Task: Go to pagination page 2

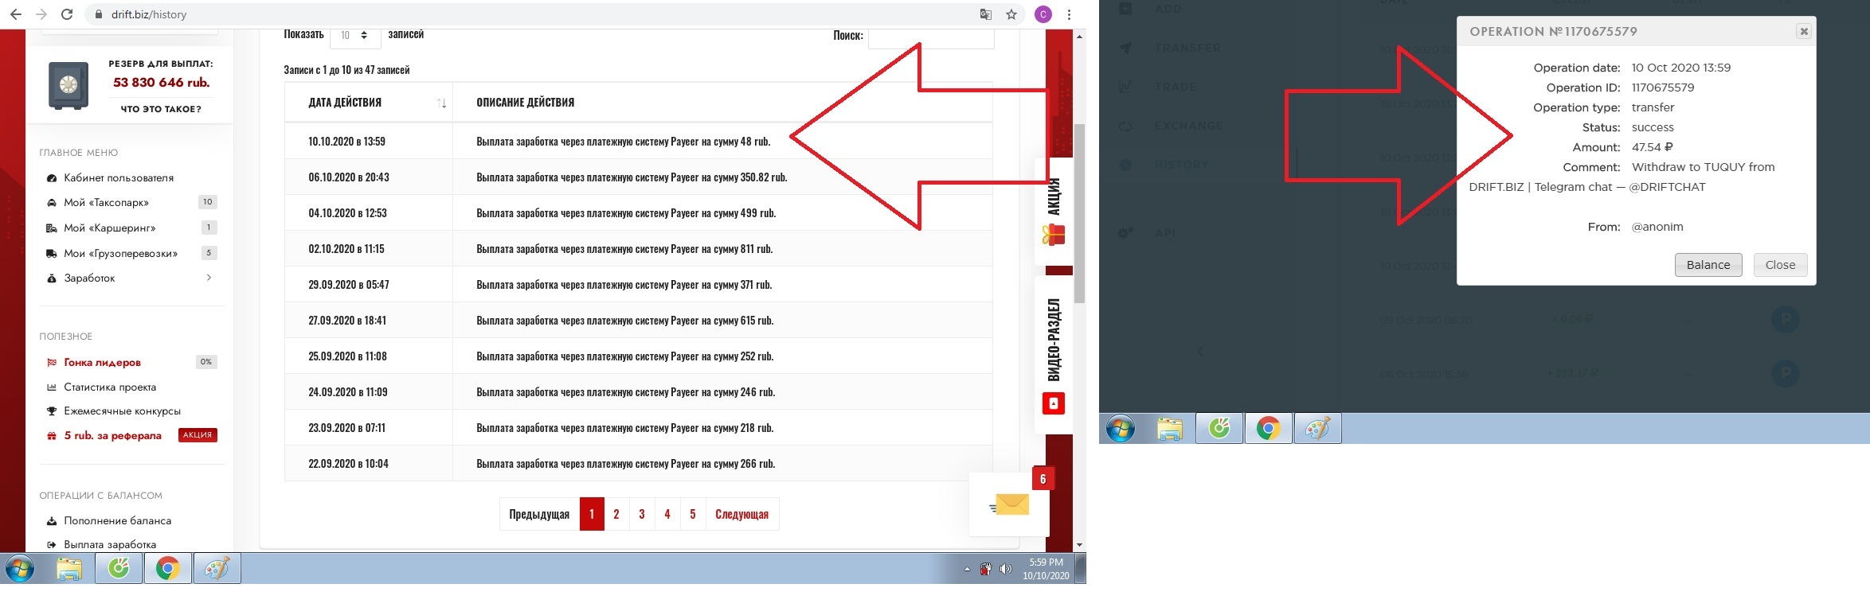Action: coord(616,514)
